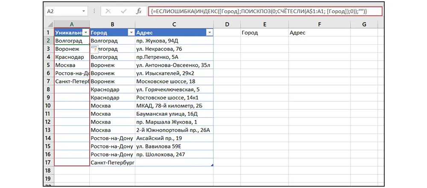
Task: Select column G header
Action: pos(364,25)
